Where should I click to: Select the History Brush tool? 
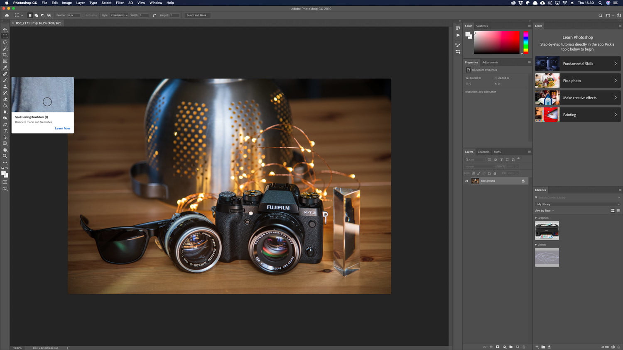pos(5,93)
